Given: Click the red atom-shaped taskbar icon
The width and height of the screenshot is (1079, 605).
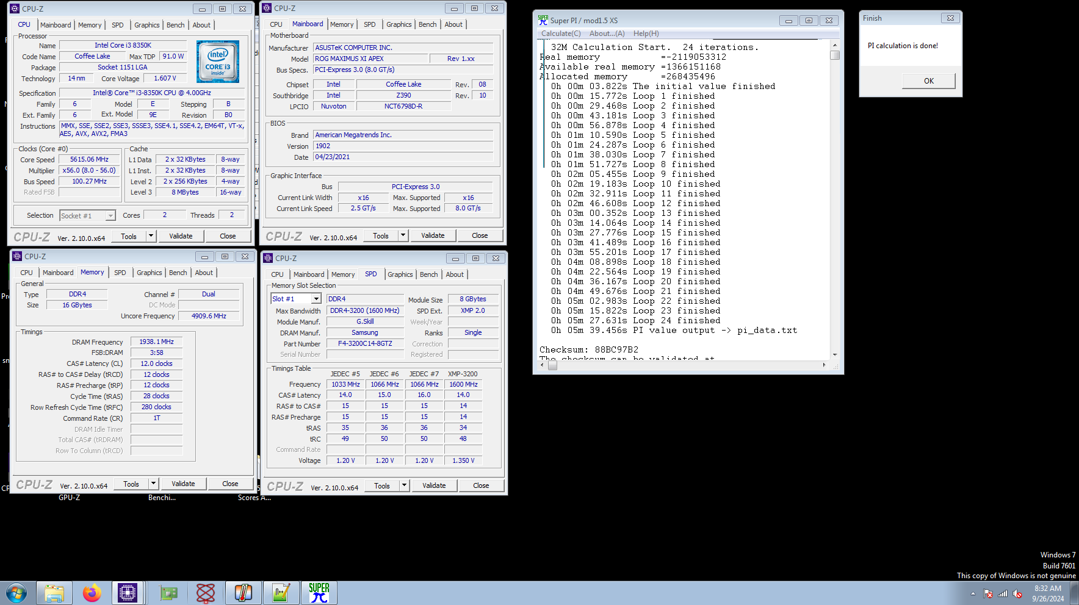Looking at the screenshot, I should [x=206, y=593].
